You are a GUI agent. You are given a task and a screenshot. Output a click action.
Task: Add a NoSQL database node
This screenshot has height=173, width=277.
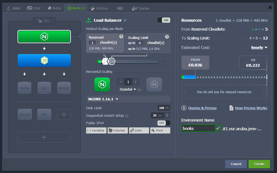pyautogui.click(x=64, y=88)
